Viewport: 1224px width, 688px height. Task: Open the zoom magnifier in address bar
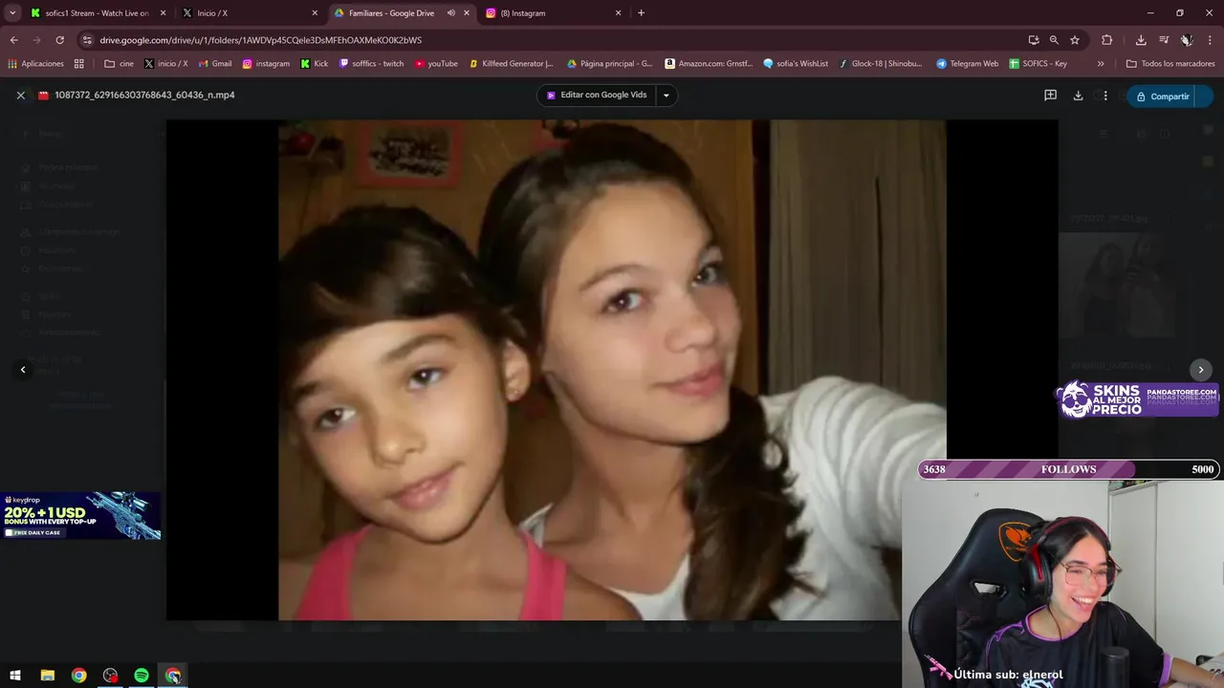coord(1054,40)
